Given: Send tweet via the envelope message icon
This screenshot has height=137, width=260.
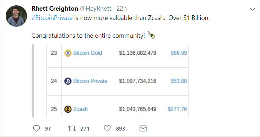Looking at the screenshot, I should 143,128.
